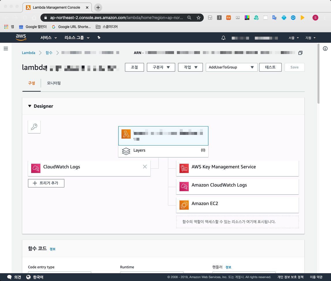This screenshot has height=281, width=331.
Task: Collapse the Designer section
Action: click(x=30, y=106)
